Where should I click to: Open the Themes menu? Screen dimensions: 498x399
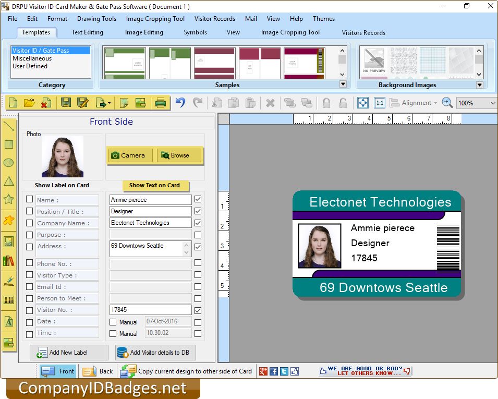point(324,19)
